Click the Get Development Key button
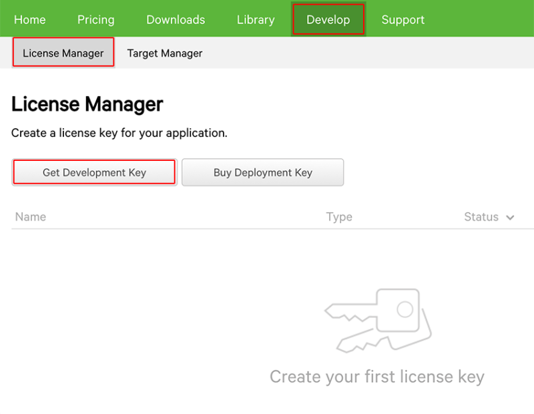The width and height of the screenshot is (534, 414). pyautogui.click(x=94, y=172)
